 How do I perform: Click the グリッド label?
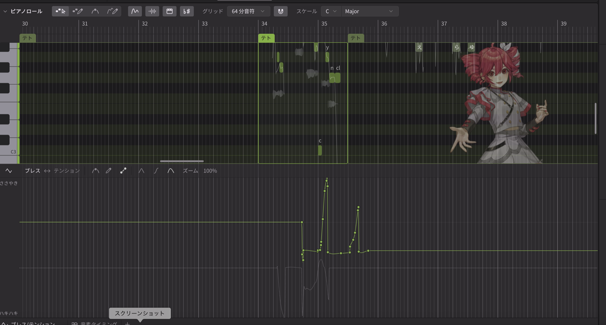tap(213, 11)
